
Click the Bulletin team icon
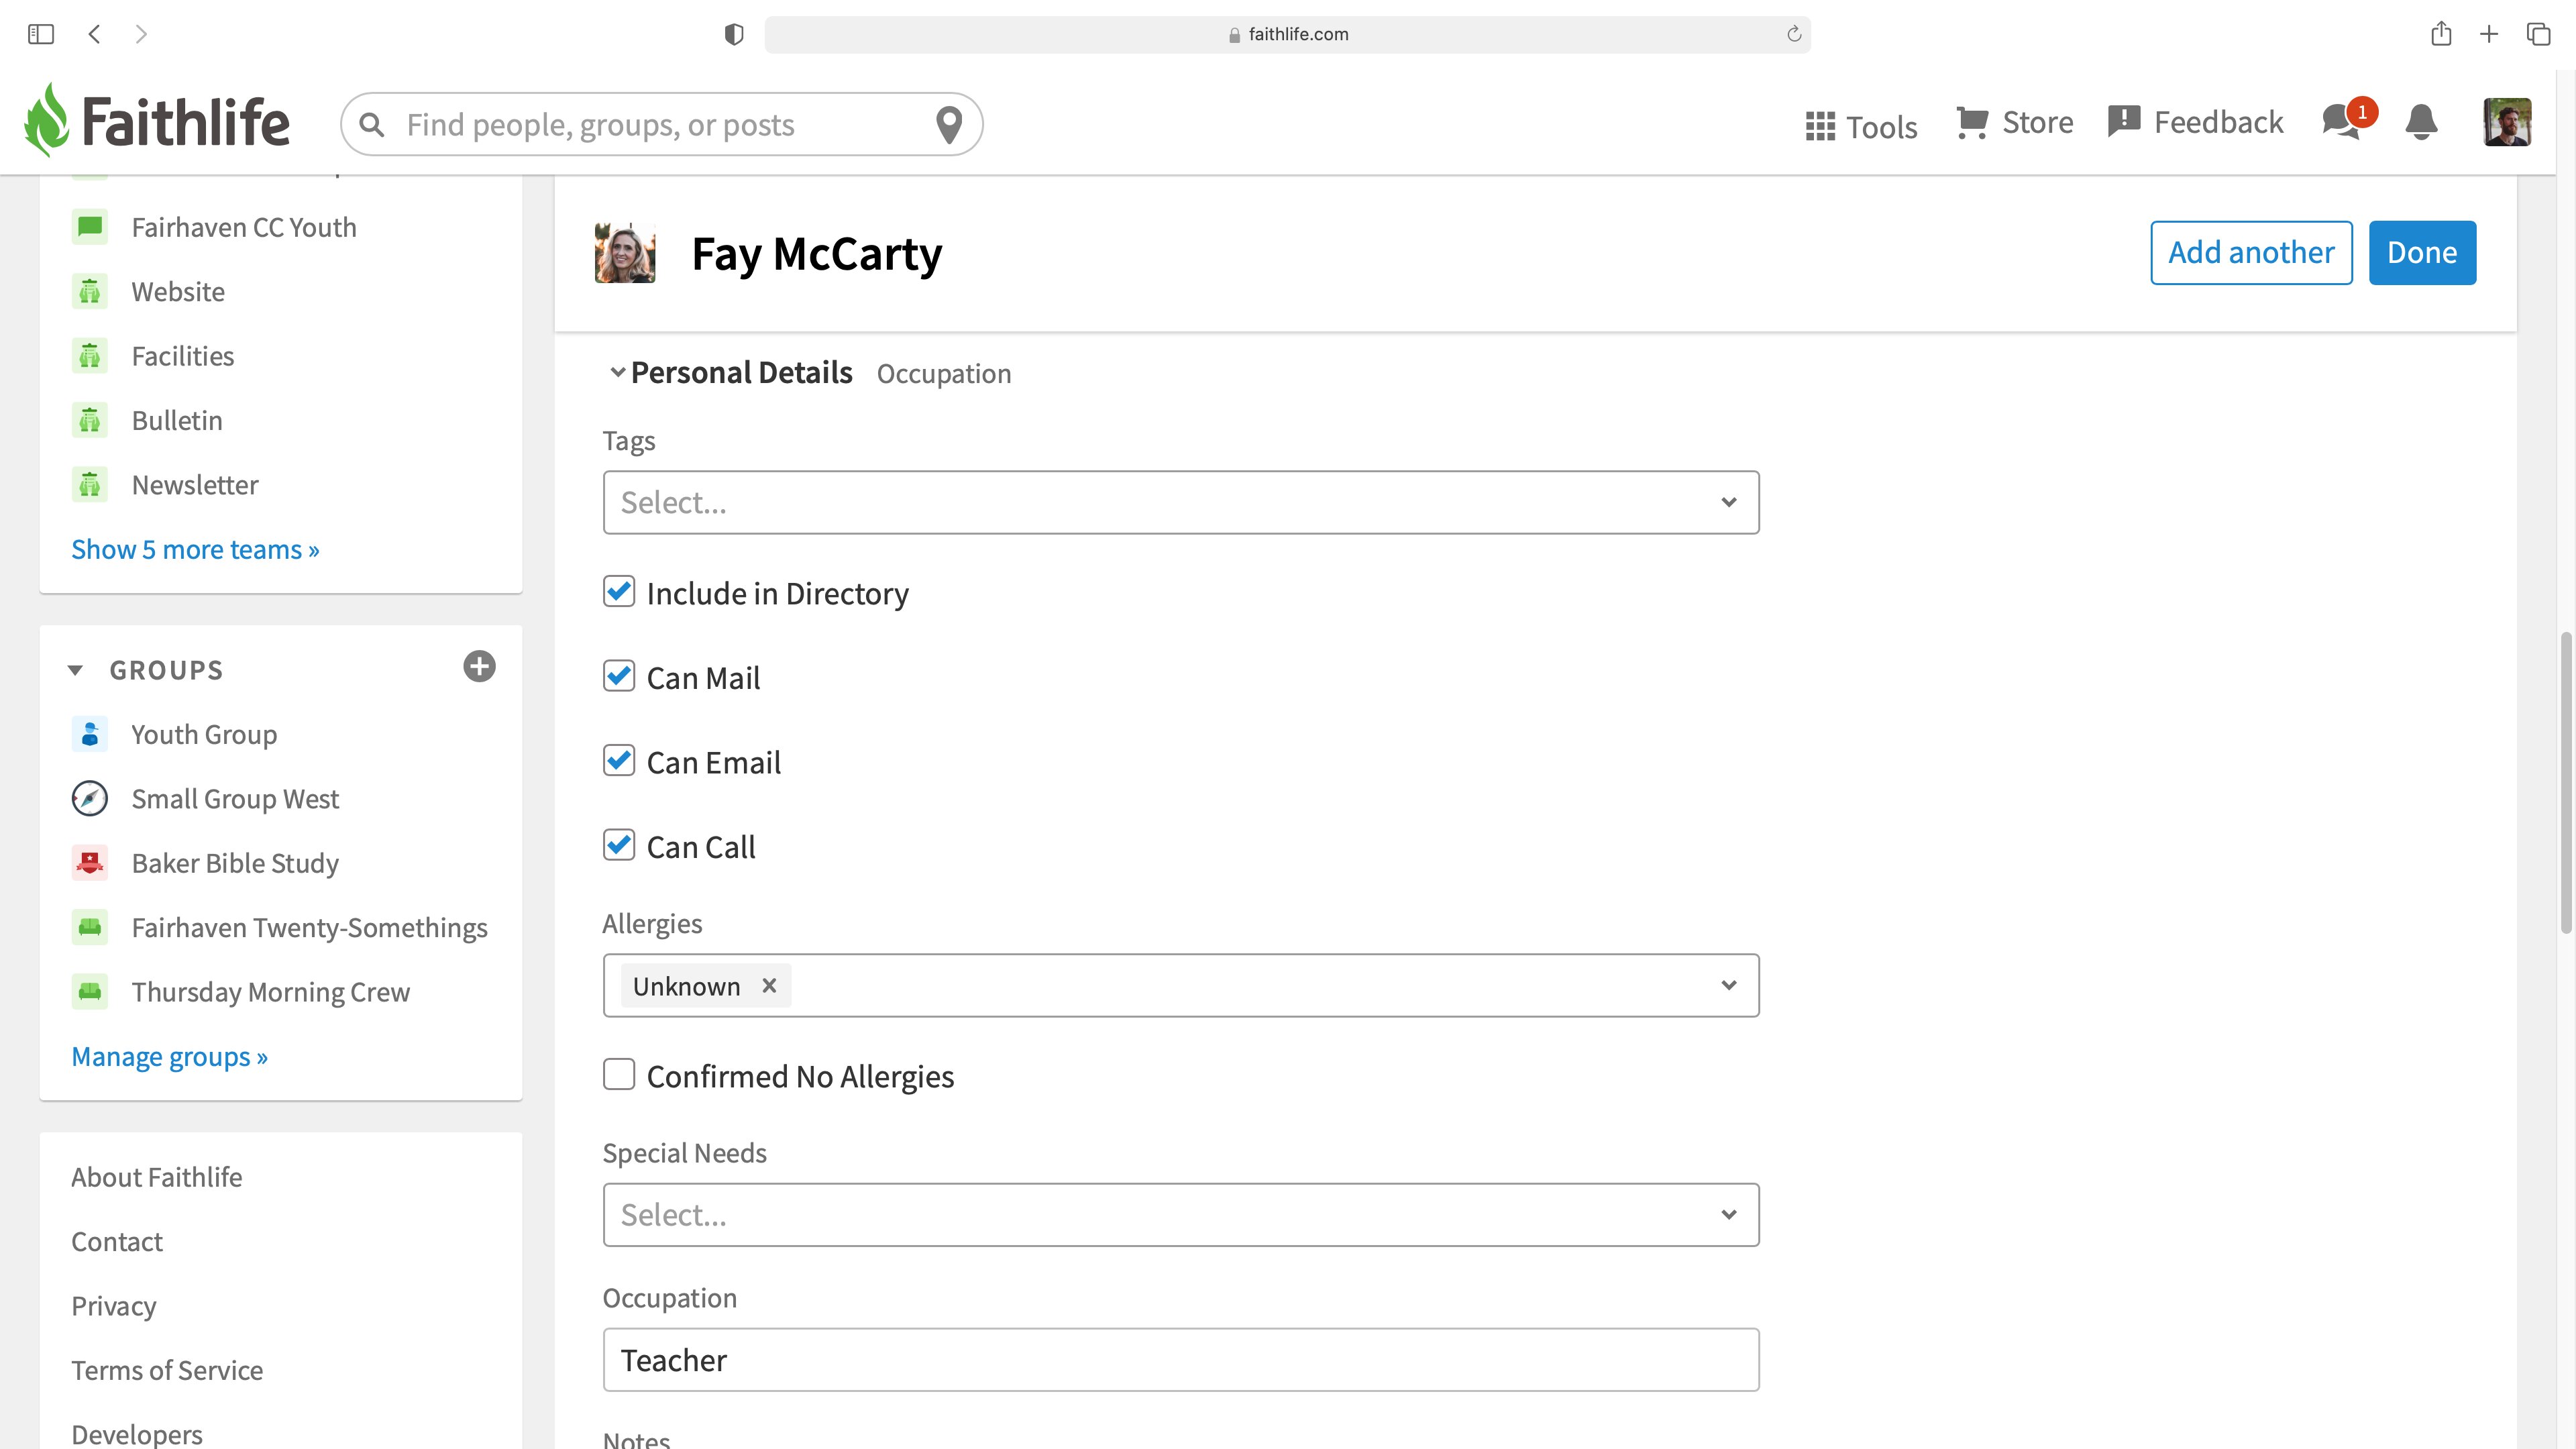click(90, 420)
